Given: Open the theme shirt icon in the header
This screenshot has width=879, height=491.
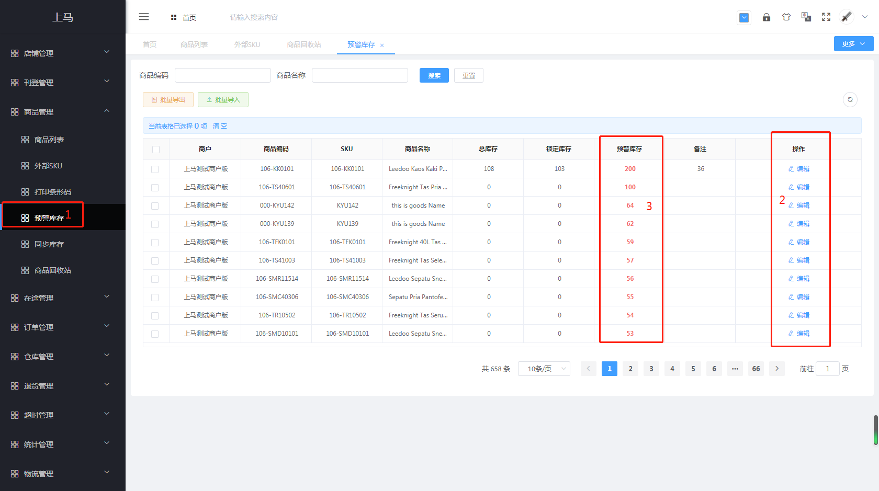Looking at the screenshot, I should (786, 17).
